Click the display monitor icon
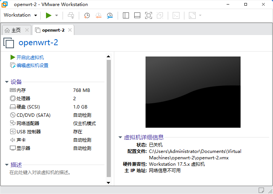 pos(13,148)
